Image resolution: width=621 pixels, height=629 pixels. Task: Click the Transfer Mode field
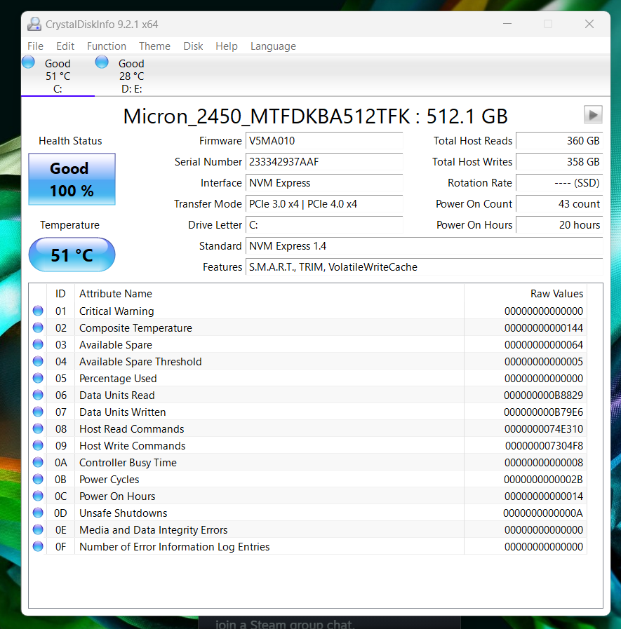point(324,204)
